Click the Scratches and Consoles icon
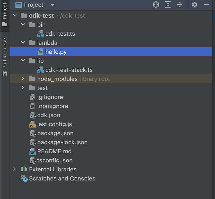 [24, 179]
